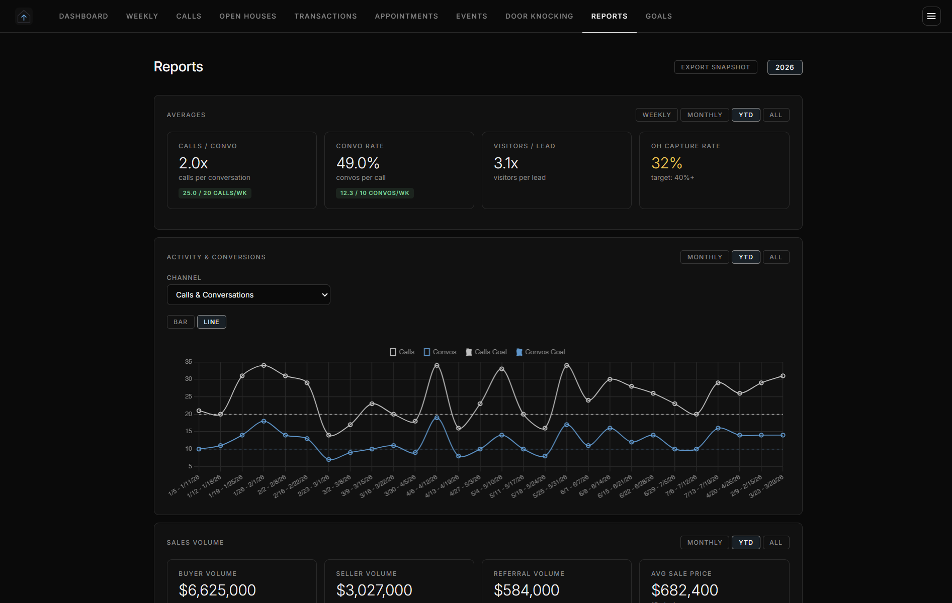Set Activity & Conversions range to All
The image size is (952, 603).
point(776,257)
